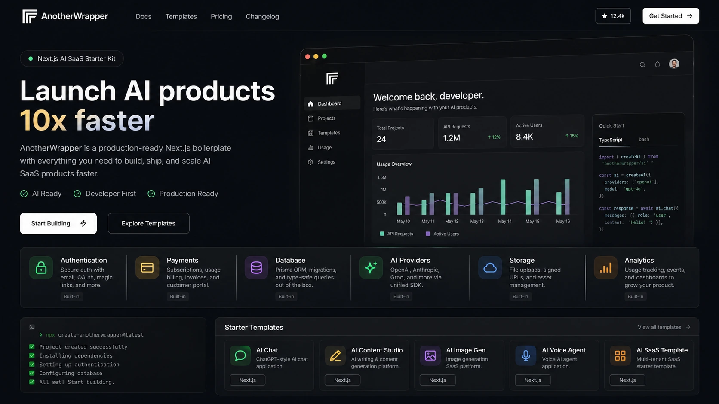The height and width of the screenshot is (404, 719).
Task: Click the AI Voice Agent microphone icon
Action: point(525,355)
